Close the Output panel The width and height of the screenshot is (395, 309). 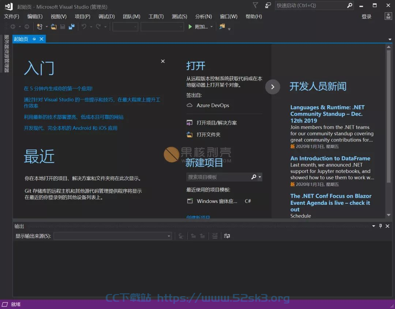click(x=387, y=226)
